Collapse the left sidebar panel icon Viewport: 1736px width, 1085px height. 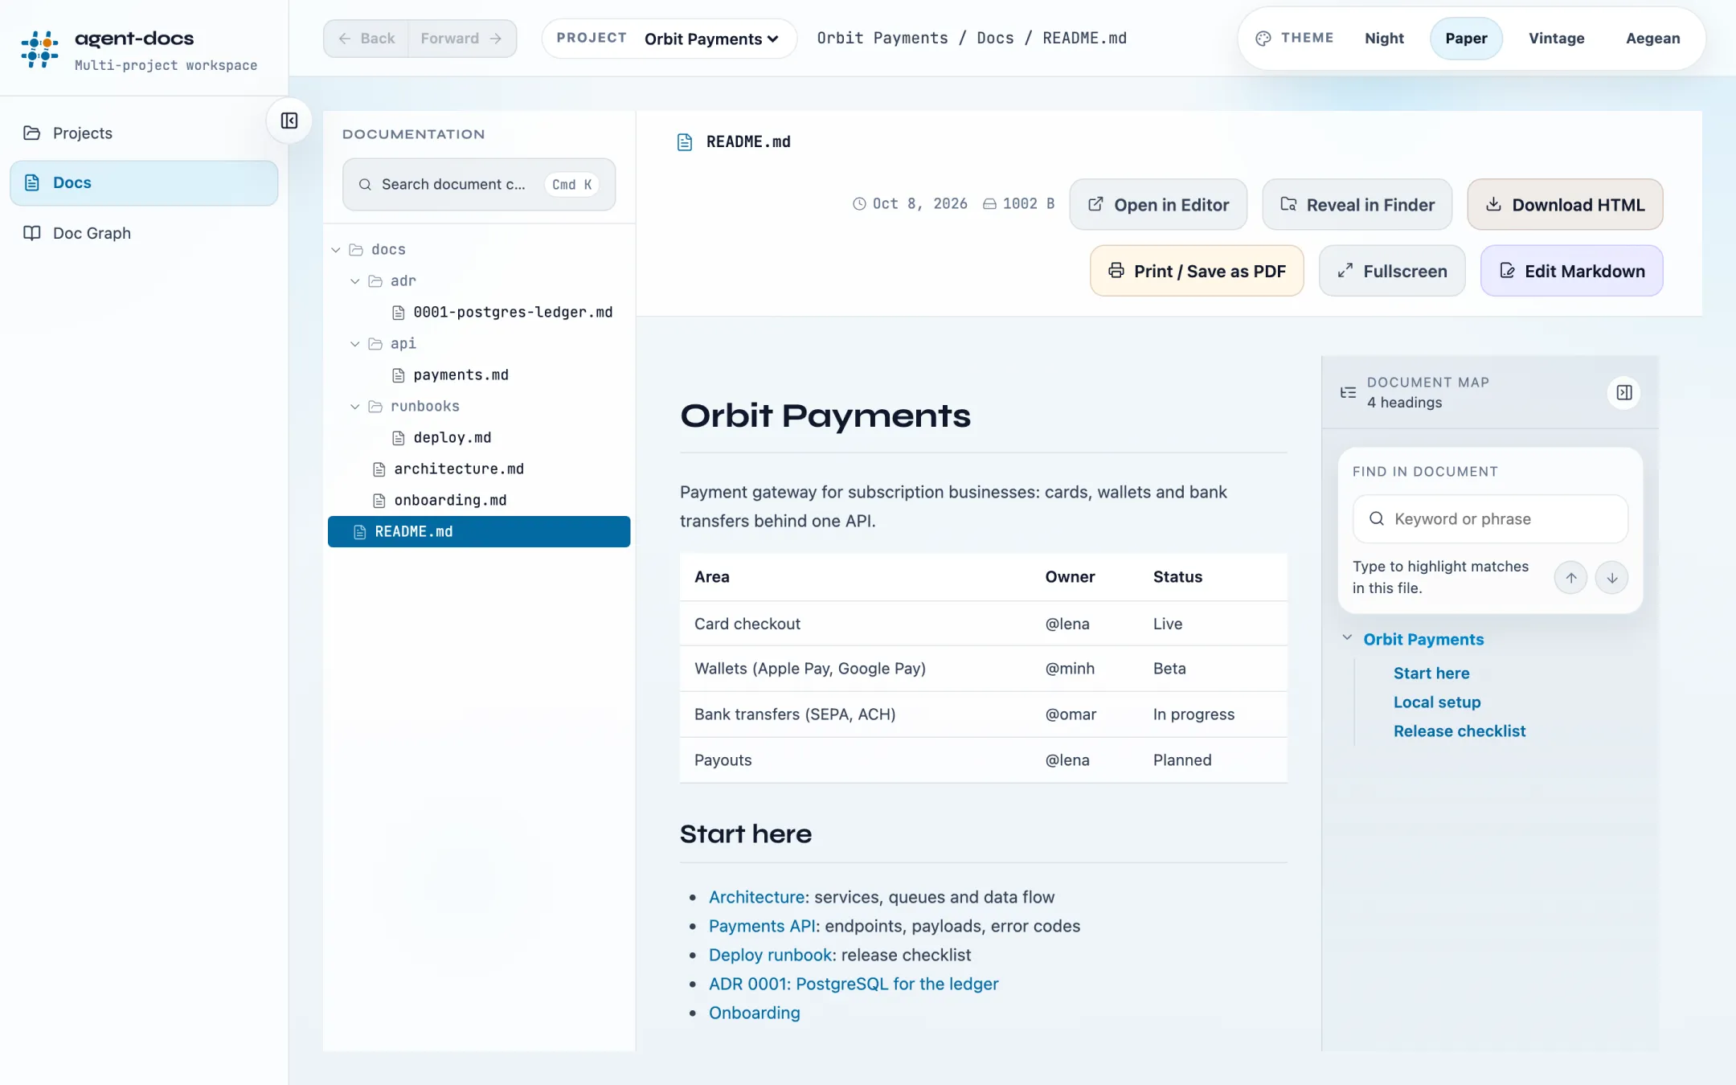click(289, 121)
